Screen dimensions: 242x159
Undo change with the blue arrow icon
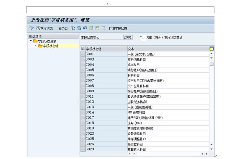pos(85,28)
